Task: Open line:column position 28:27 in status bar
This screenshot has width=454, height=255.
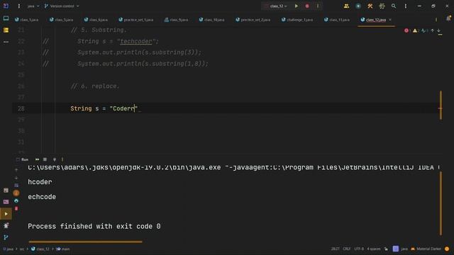Action: [x=336, y=249]
